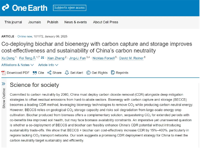Click the Supports open access badge
This screenshot has width=200, height=148.
[x=69, y=8]
